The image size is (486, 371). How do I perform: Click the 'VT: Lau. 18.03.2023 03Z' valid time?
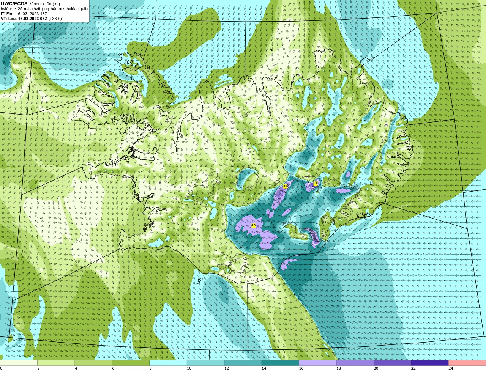coord(24,19)
